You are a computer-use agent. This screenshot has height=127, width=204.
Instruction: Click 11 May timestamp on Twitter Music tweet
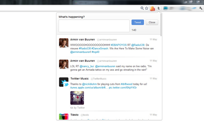point(153,78)
